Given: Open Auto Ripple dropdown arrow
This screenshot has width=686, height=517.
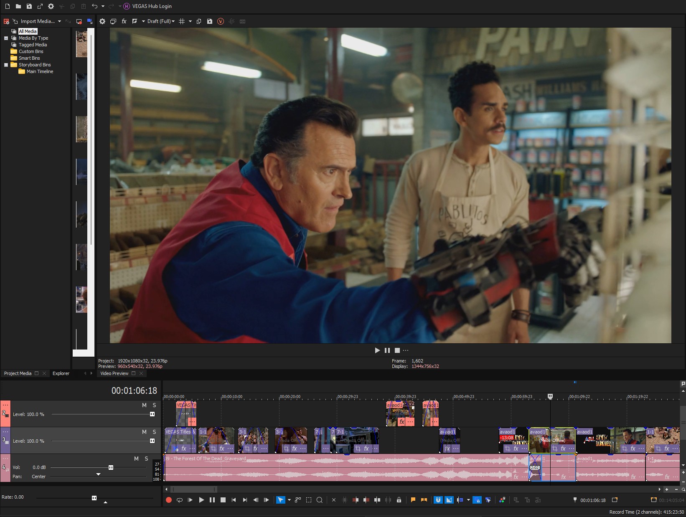Looking at the screenshot, I should tap(468, 500).
